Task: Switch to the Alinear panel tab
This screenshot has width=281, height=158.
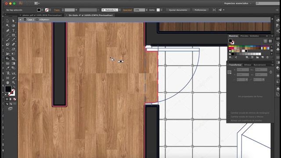Action: [x=248, y=65]
